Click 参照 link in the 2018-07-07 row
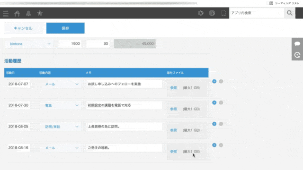The image size is (303, 170). click(x=174, y=88)
